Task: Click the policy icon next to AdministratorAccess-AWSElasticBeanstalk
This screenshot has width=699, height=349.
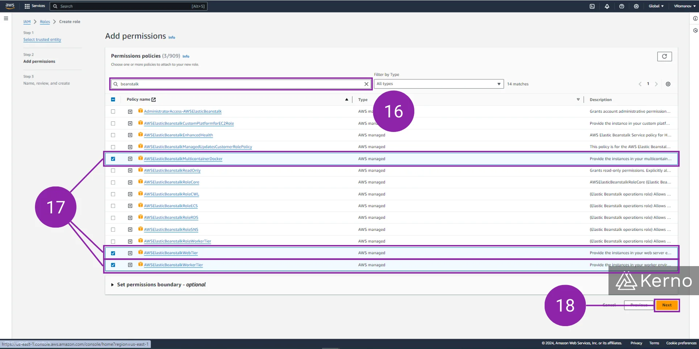Action: click(141, 111)
